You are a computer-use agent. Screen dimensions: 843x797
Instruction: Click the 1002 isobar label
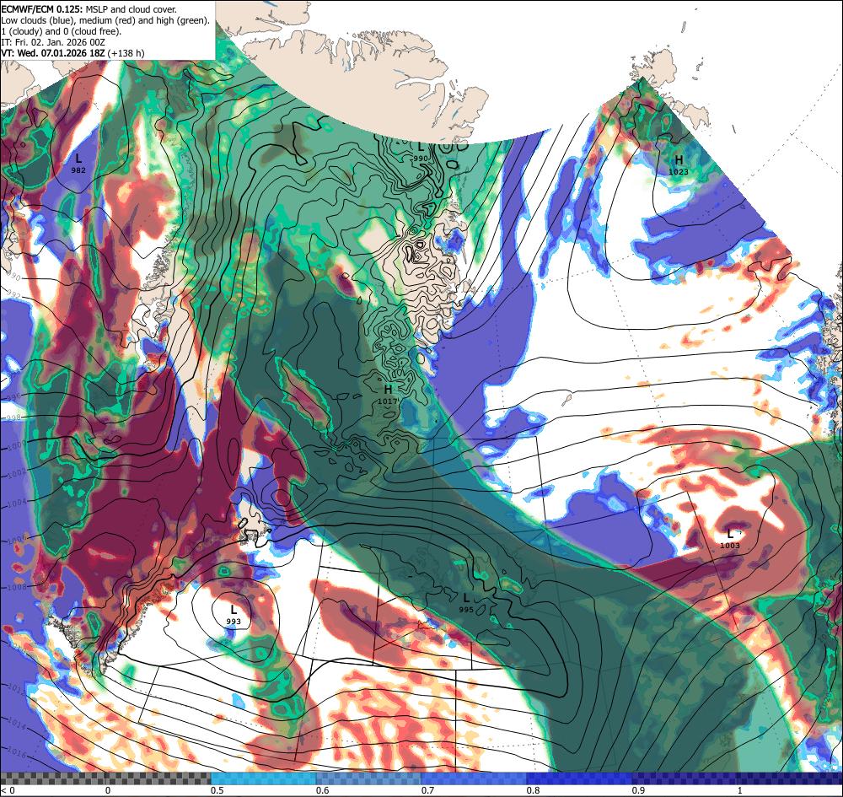pos(17,473)
